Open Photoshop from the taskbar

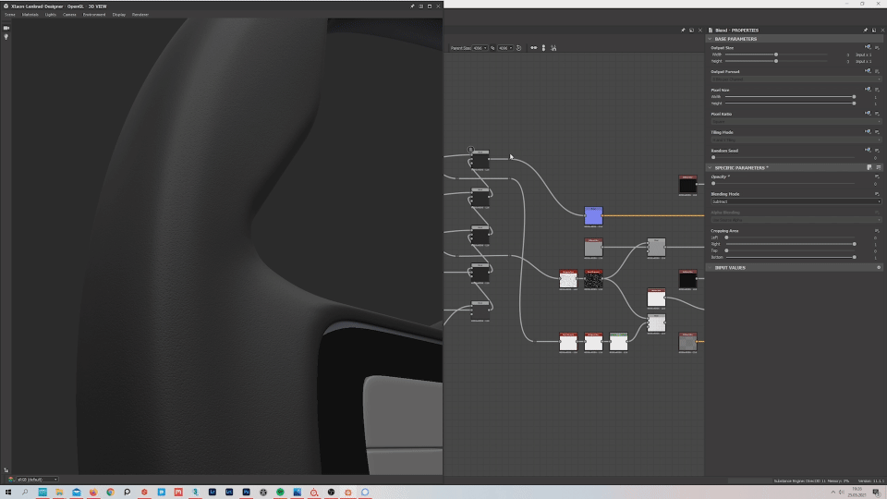(246, 493)
